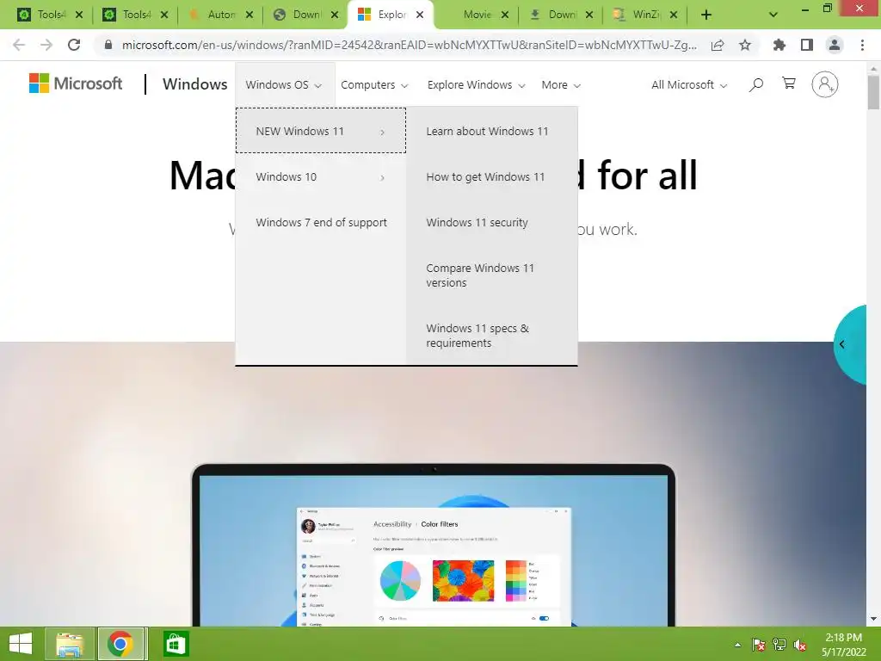Click the padlock site info icon
881x661 pixels.
108,45
